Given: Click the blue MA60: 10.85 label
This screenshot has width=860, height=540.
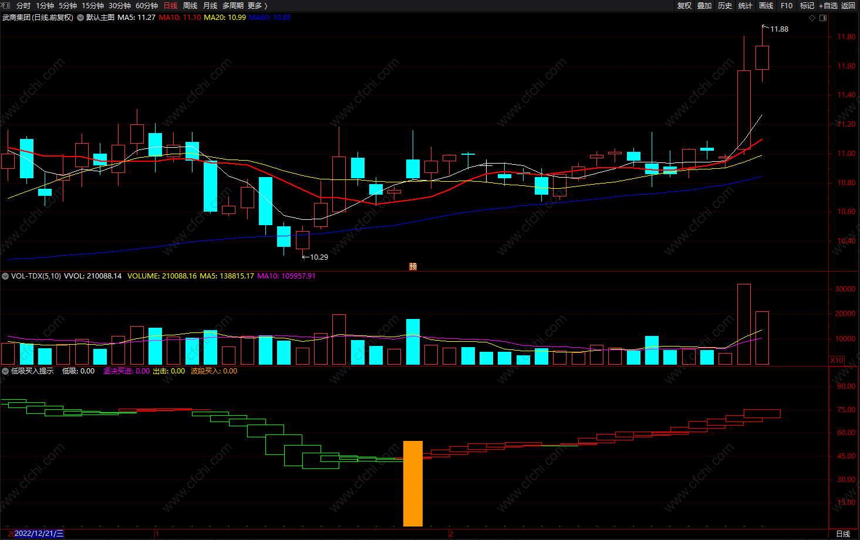Looking at the screenshot, I should [x=270, y=18].
